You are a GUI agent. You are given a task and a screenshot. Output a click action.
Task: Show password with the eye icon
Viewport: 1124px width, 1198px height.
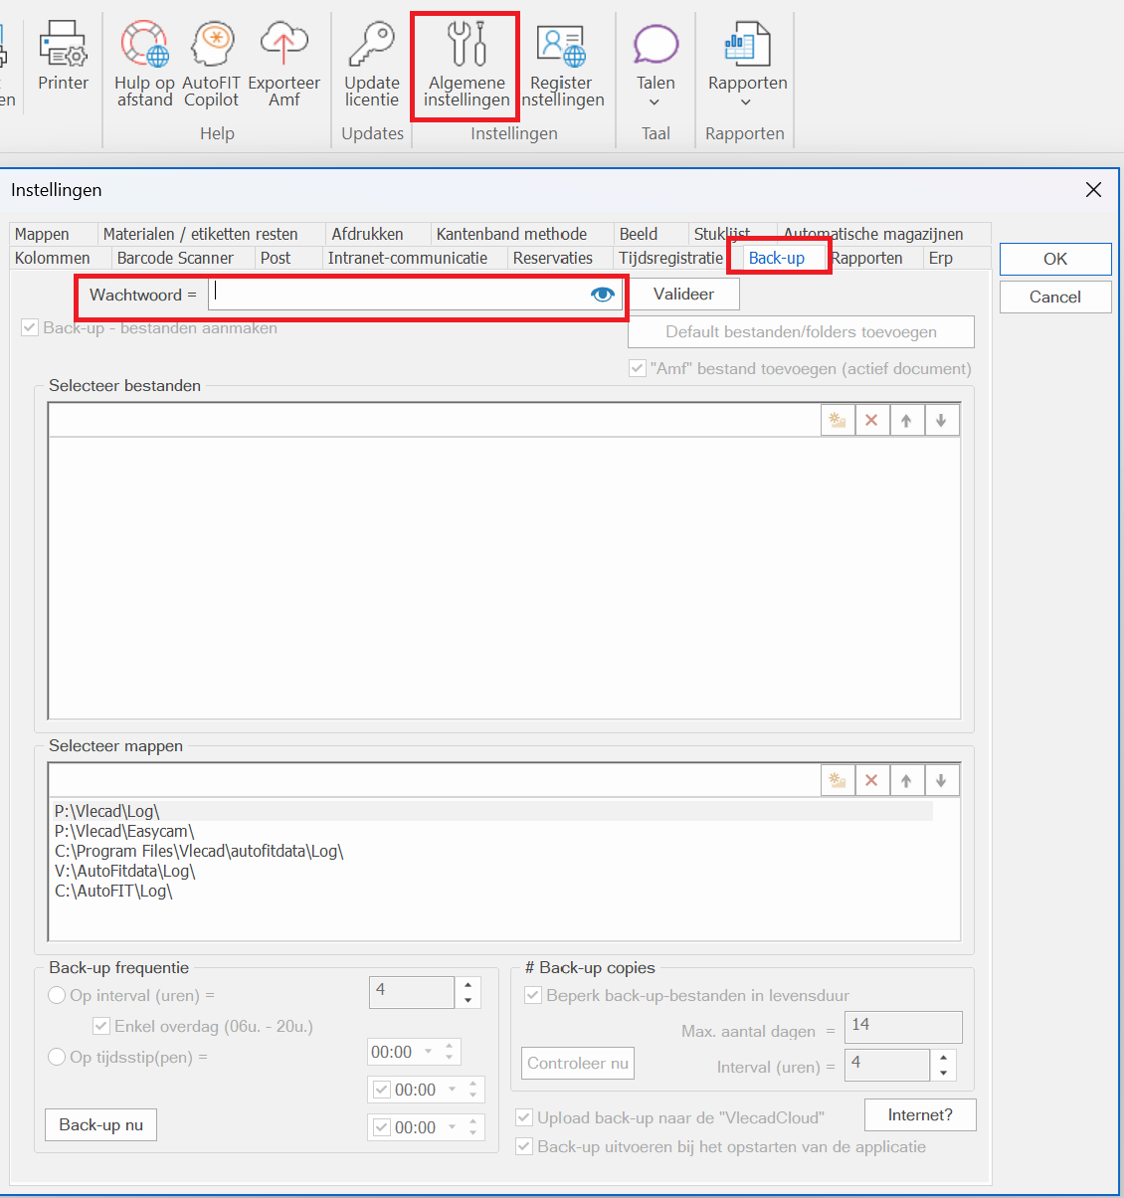tap(603, 295)
